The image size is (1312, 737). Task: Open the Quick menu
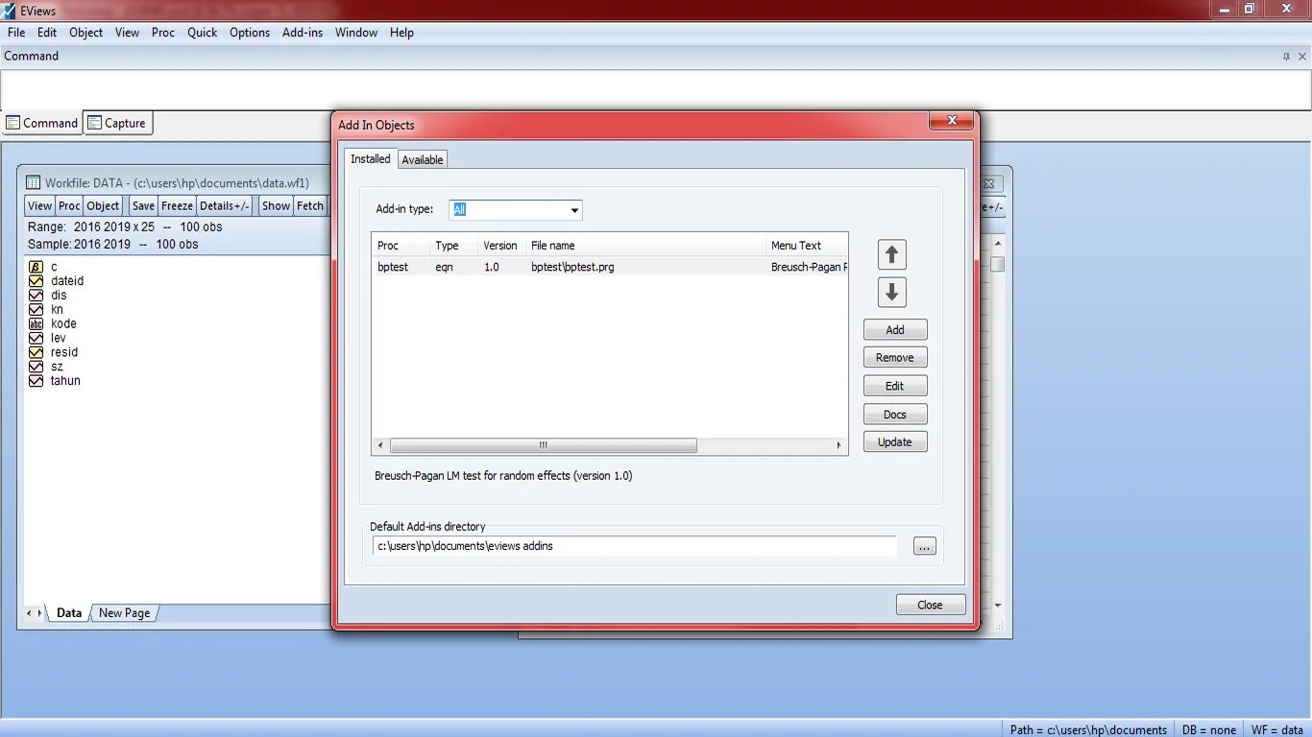(x=202, y=33)
